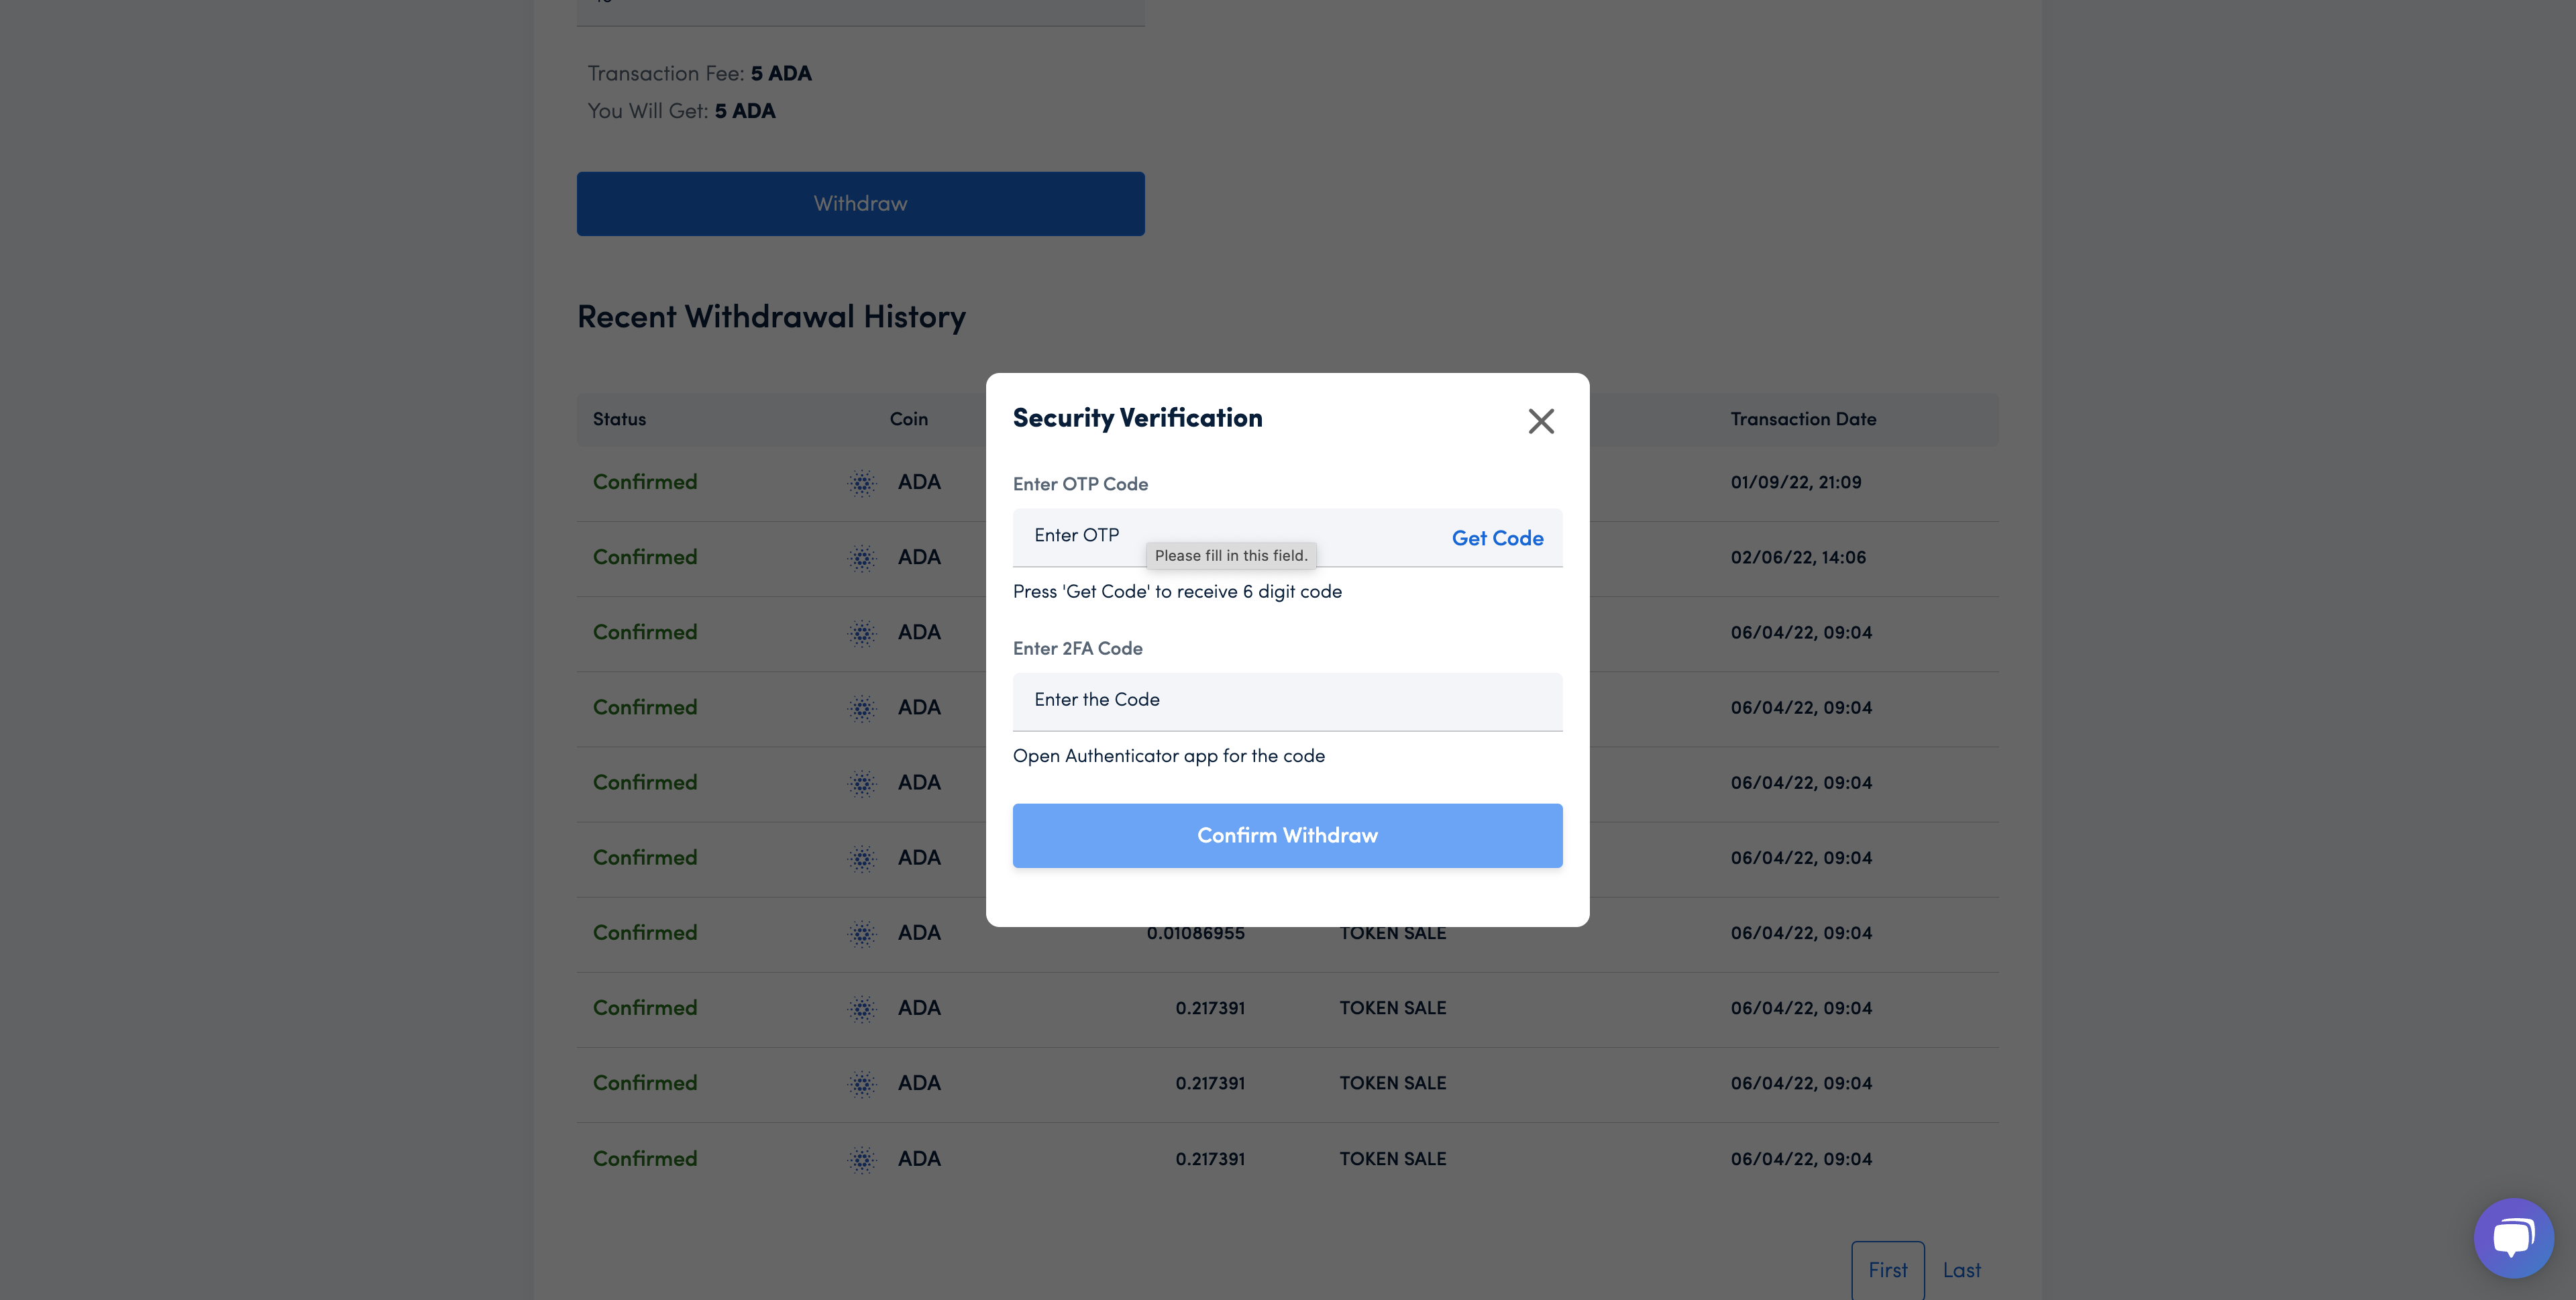Screen dimensions: 2576x1300
Task: Click the Transaction Fee 5 ADA text
Action: (699, 74)
